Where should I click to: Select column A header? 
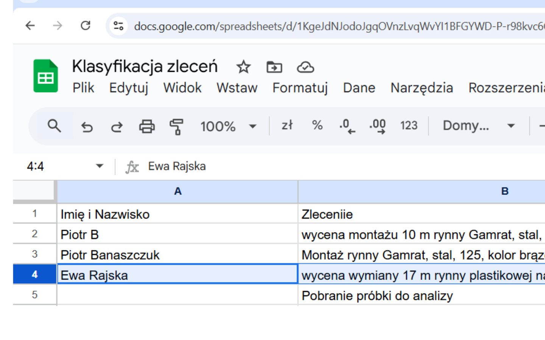tap(178, 191)
